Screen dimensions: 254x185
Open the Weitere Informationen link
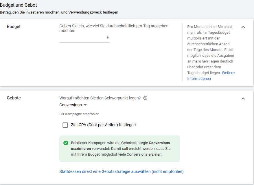[210, 75]
